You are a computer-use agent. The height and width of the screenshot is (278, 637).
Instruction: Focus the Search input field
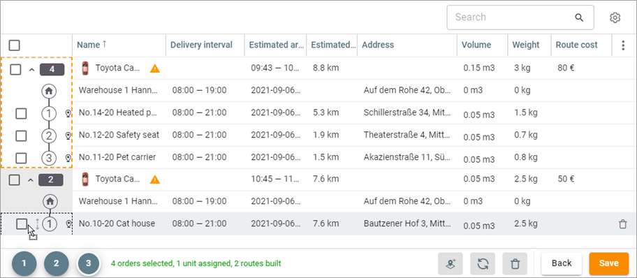(512, 17)
